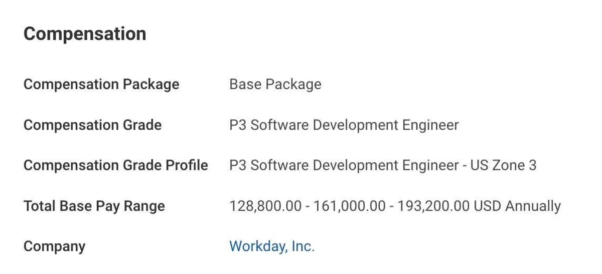Image resolution: width=602 pixels, height=274 pixels.
Task: Click P3 in the Grade Profile value
Action: (x=237, y=165)
